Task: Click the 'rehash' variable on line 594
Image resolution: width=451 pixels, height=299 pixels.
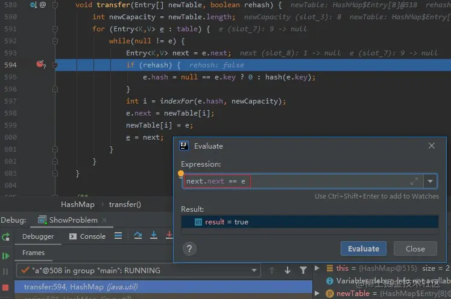Action: [156, 65]
